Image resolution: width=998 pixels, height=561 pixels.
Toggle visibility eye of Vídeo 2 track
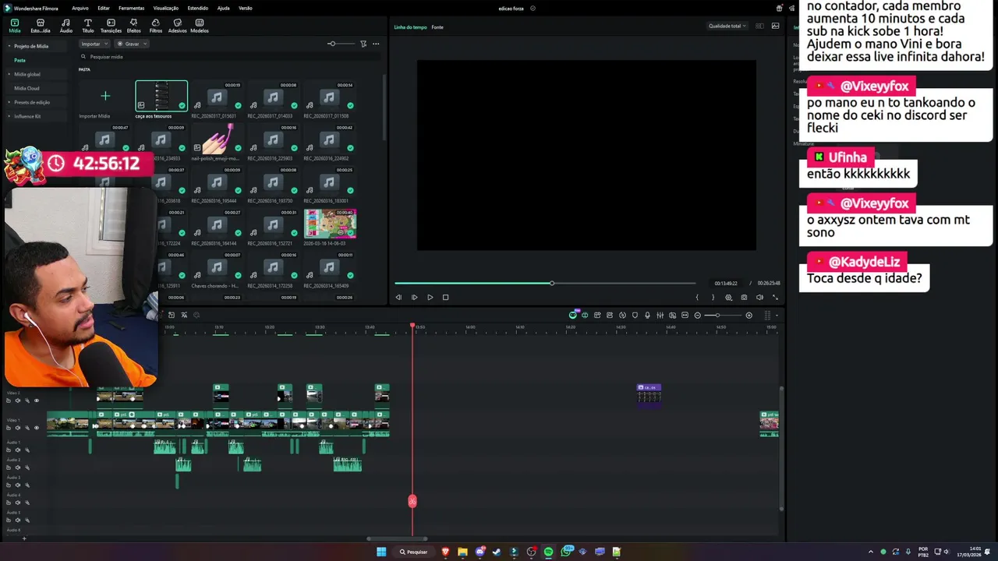pyautogui.click(x=36, y=400)
